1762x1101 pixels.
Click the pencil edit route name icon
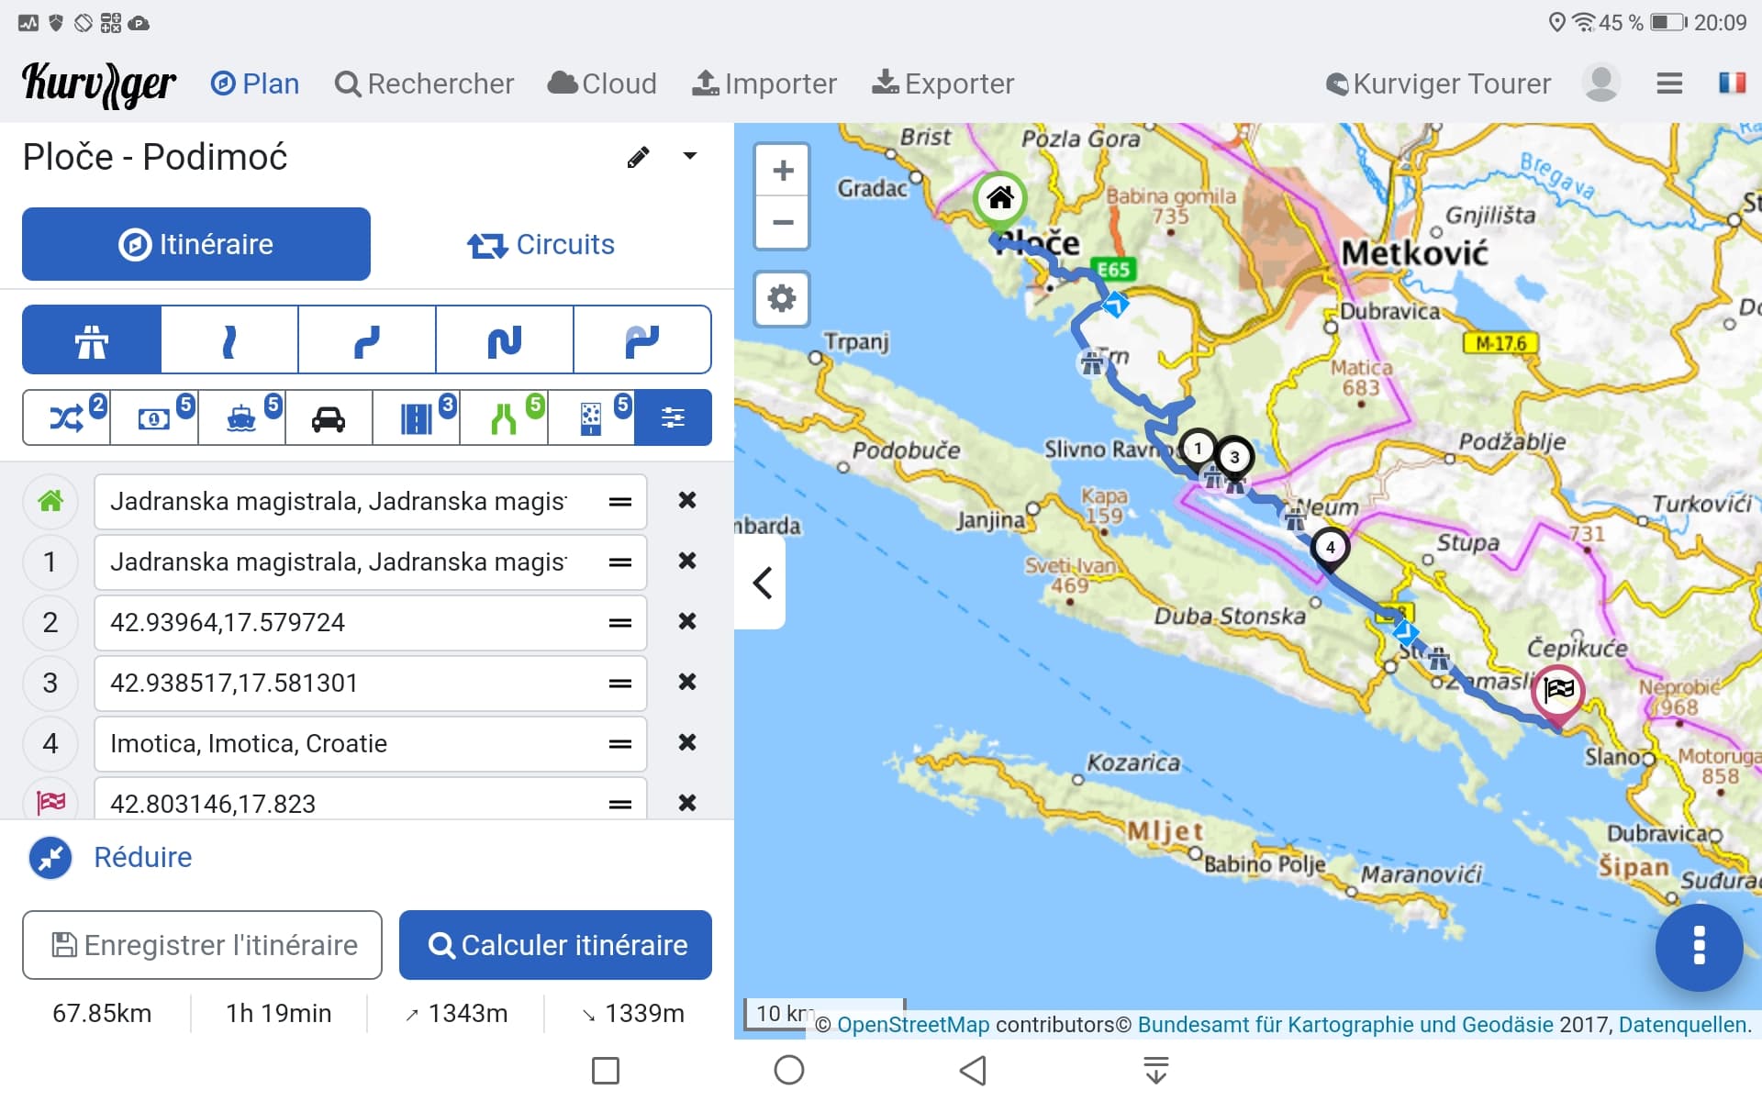click(638, 158)
